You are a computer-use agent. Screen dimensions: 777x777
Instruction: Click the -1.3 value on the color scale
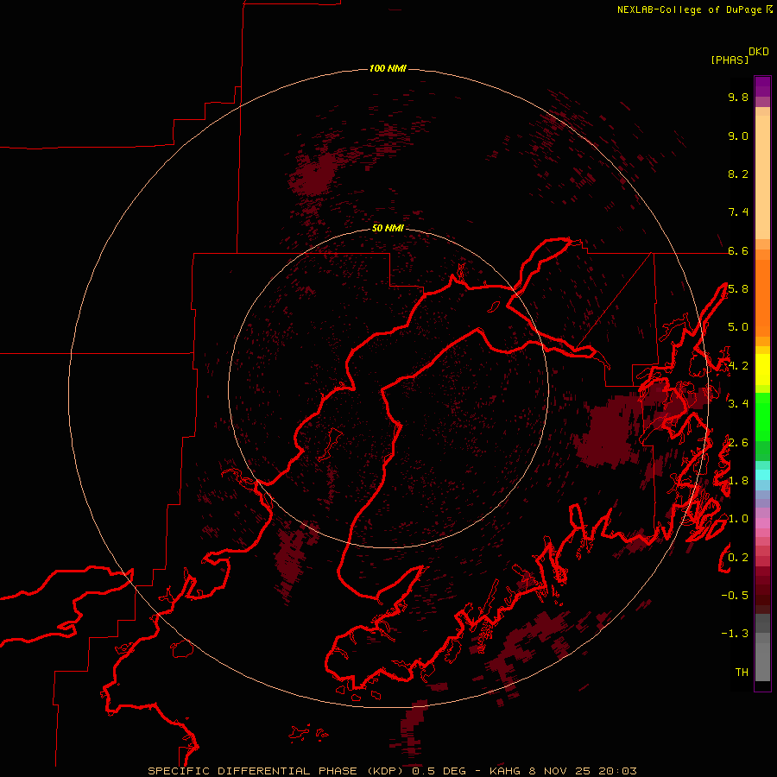point(735,634)
